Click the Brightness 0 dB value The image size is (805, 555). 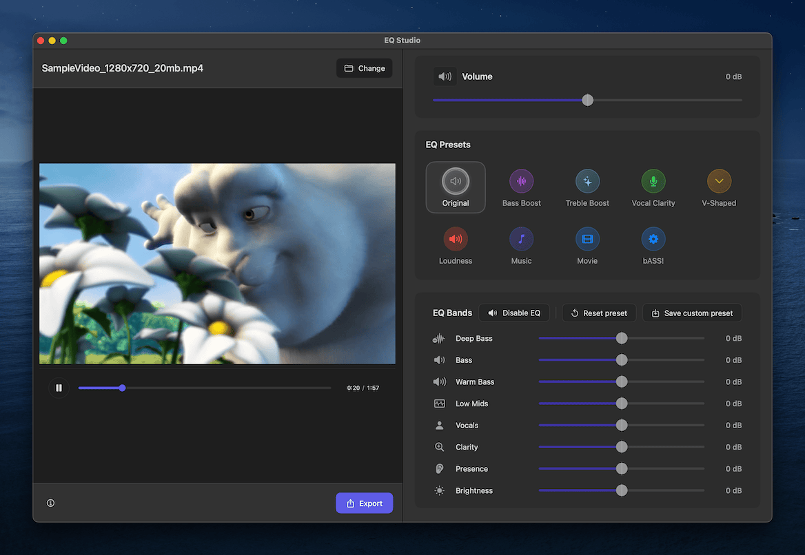(x=733, y=491)
